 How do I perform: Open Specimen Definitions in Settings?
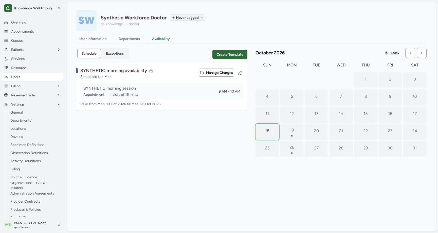(x=27, y=145)
